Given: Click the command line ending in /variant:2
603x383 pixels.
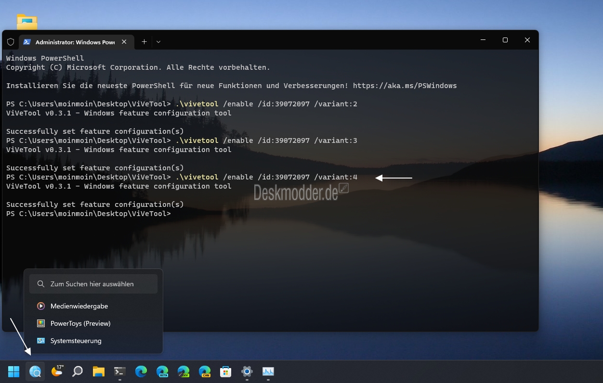Looking at the screenshot, I should coord(182,104).
